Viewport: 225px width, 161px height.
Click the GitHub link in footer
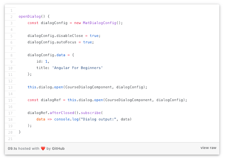(x=58, y=149)
